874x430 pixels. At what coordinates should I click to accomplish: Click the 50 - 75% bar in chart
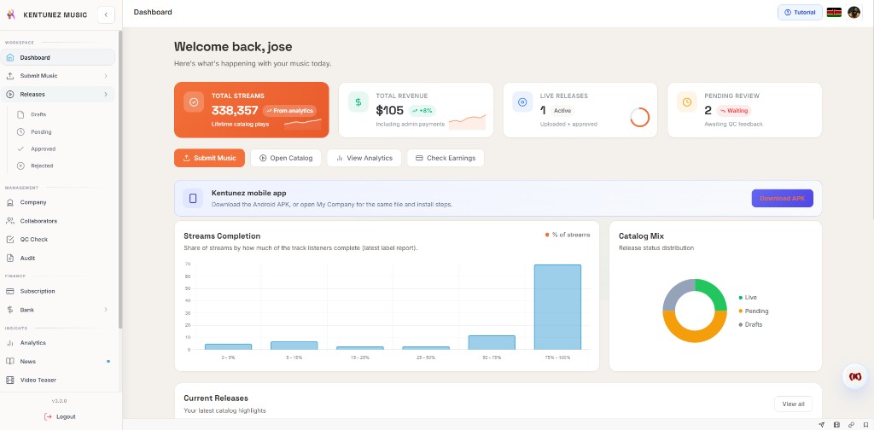click(492, 343)
